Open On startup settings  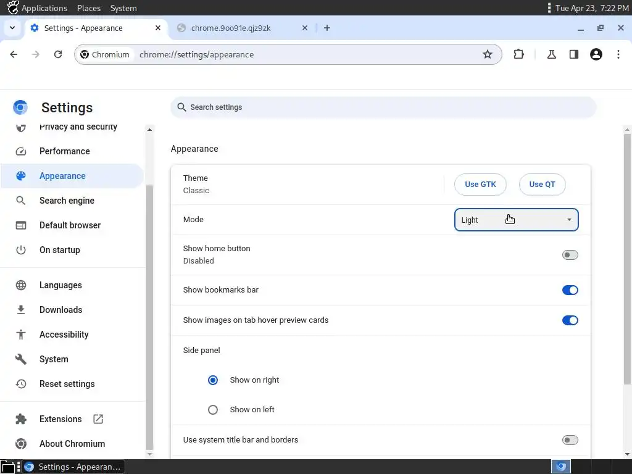[x=73, y=250]
